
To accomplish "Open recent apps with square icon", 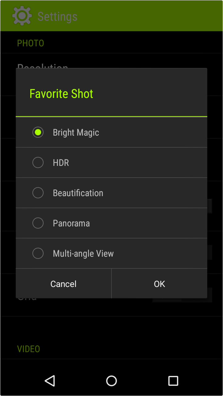I will pos(173,381).
